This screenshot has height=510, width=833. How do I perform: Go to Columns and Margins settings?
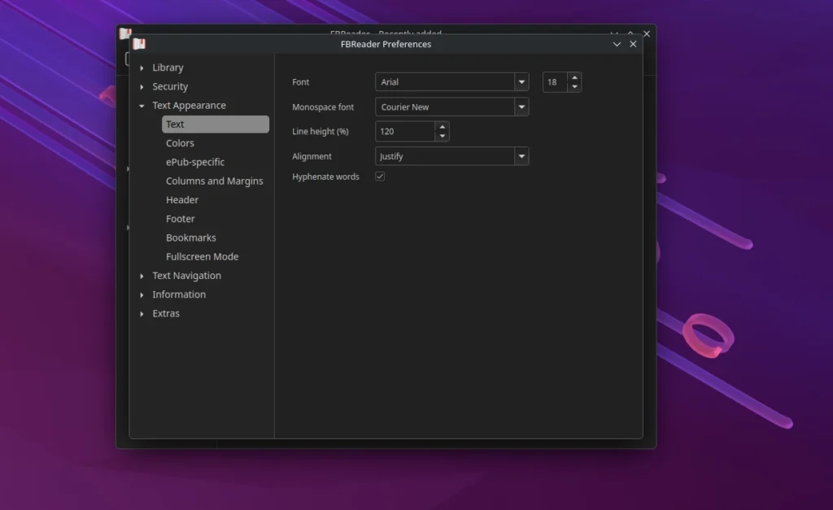tap(215, 181)
